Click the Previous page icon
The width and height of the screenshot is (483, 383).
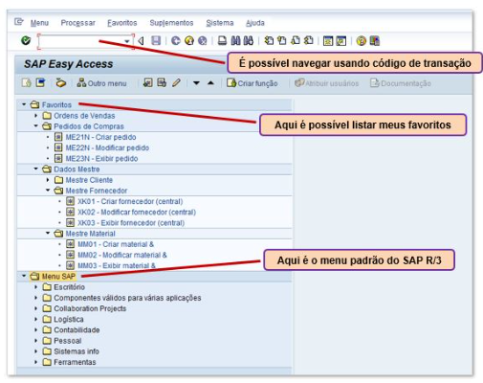pos(282,40)
